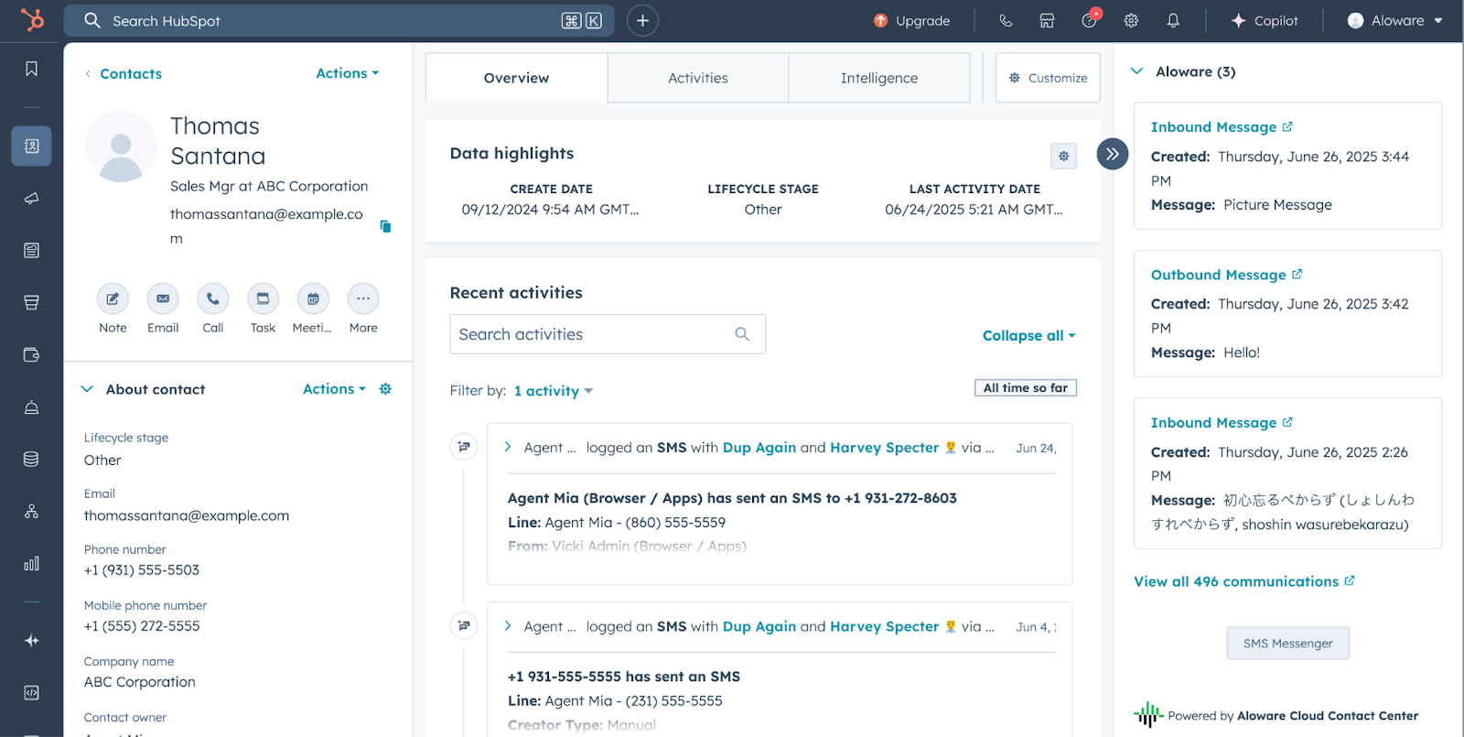Click the create new plus button
The height and width of the screenshot is (737, 1464).
click(x=642, y=20)
